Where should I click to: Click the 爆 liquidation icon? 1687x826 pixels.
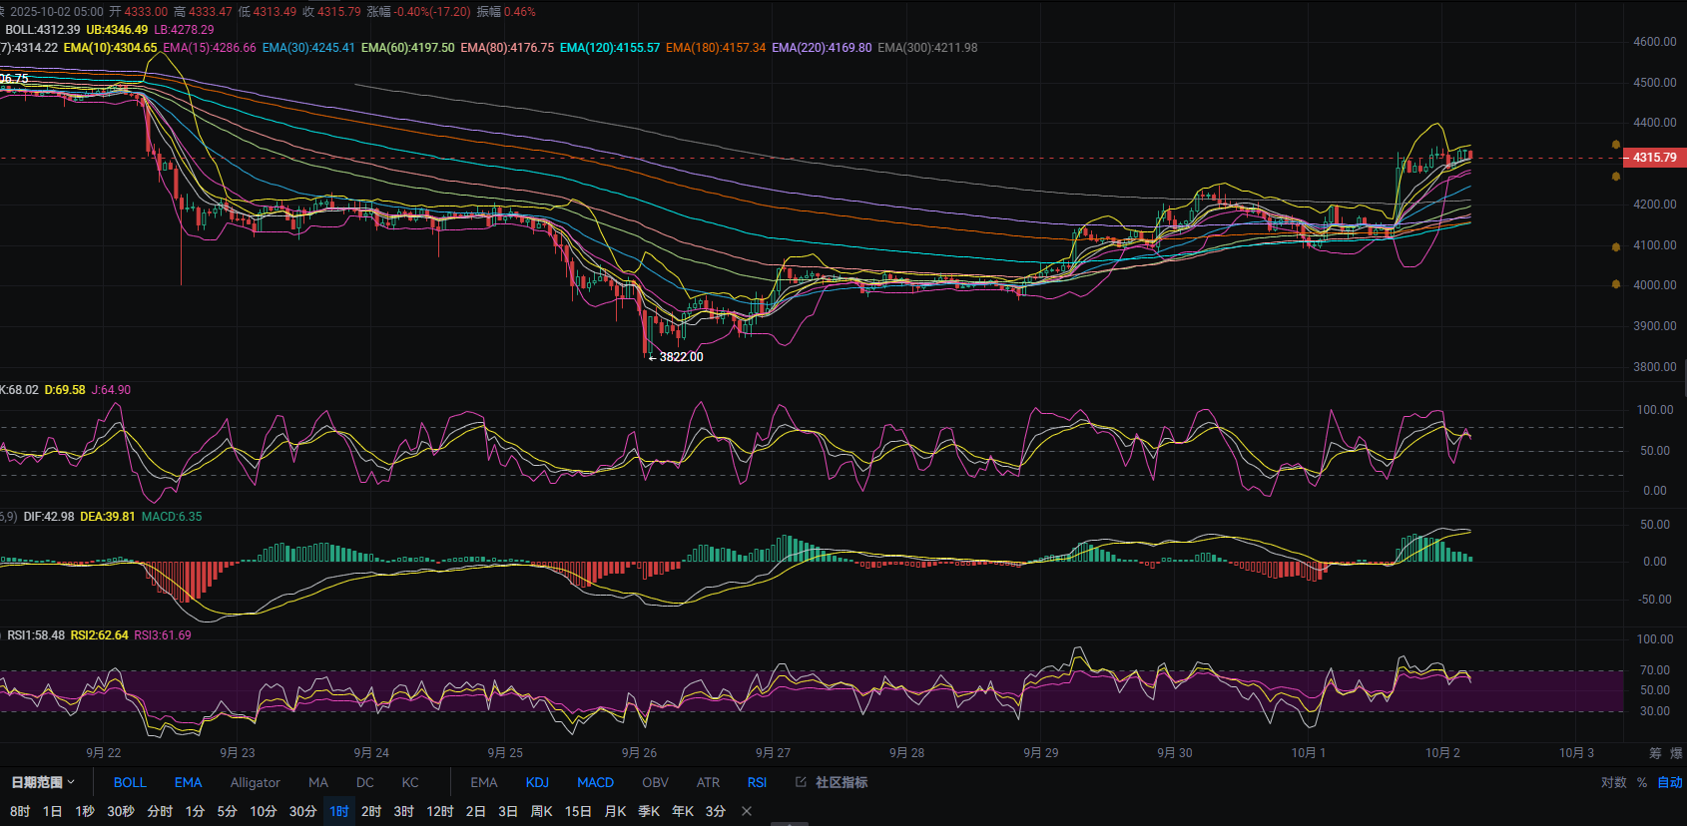1676,753
